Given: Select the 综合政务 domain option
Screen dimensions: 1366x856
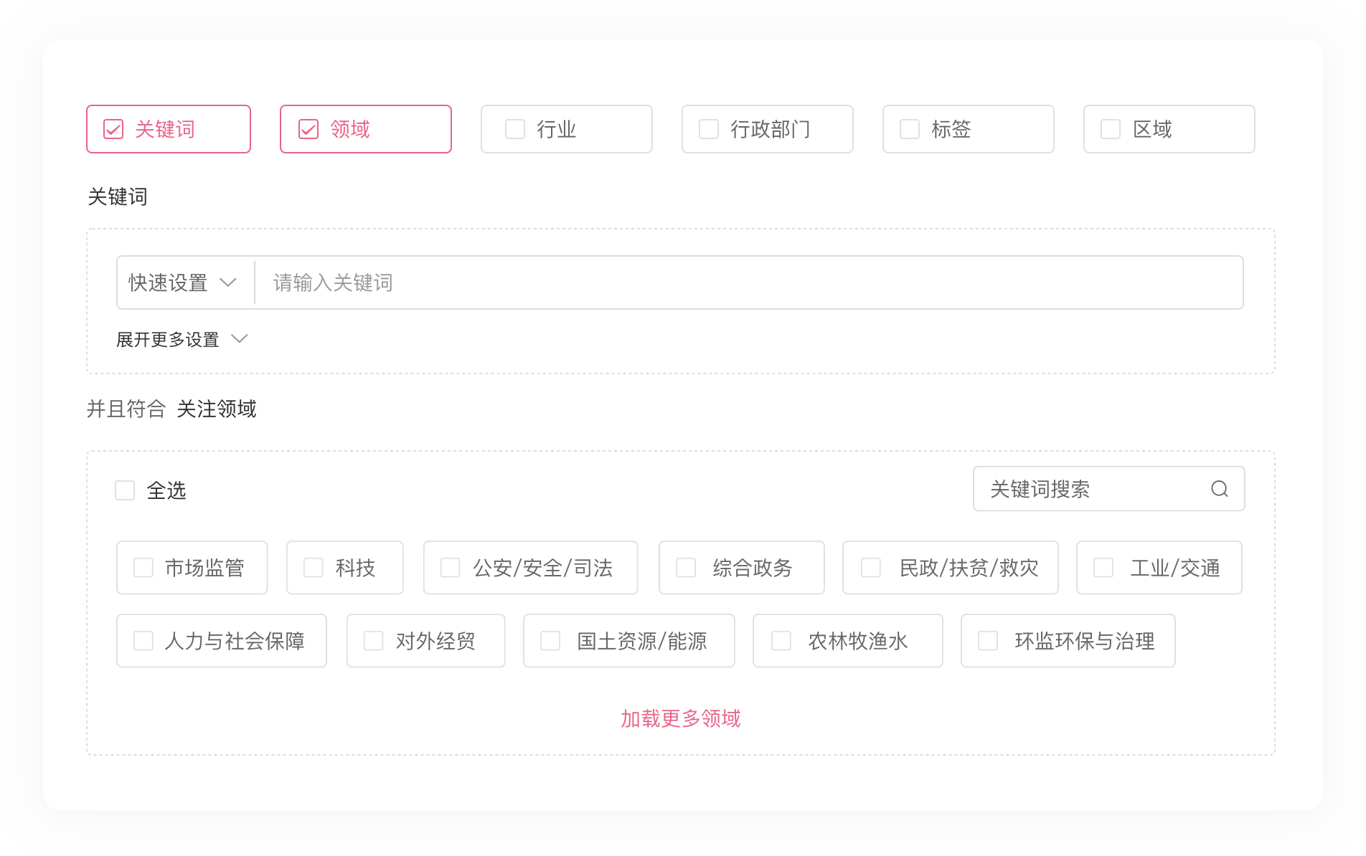Looking at the screenshot, I should pyautogui.click(x=686, y=568).
